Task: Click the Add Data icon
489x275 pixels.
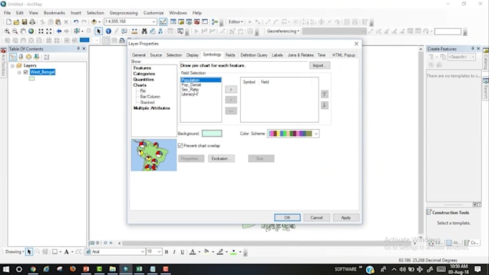Action: coord(94,22)
